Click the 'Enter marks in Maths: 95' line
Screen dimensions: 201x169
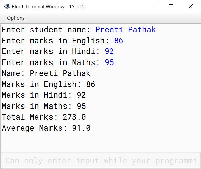click(x=58, y=62)
